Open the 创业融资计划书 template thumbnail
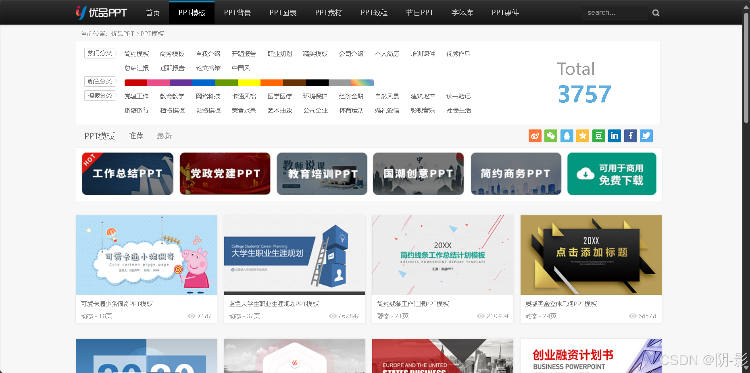Image resolution: width=750 pixels, height=373 pixels. pos(591,356)
